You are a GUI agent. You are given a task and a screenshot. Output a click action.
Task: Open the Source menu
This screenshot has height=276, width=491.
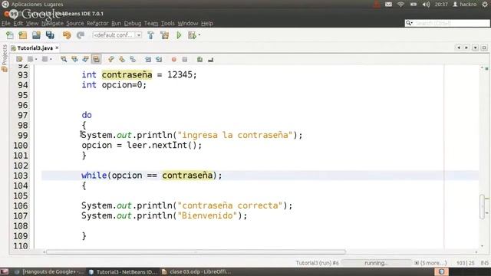coord(75,23)
